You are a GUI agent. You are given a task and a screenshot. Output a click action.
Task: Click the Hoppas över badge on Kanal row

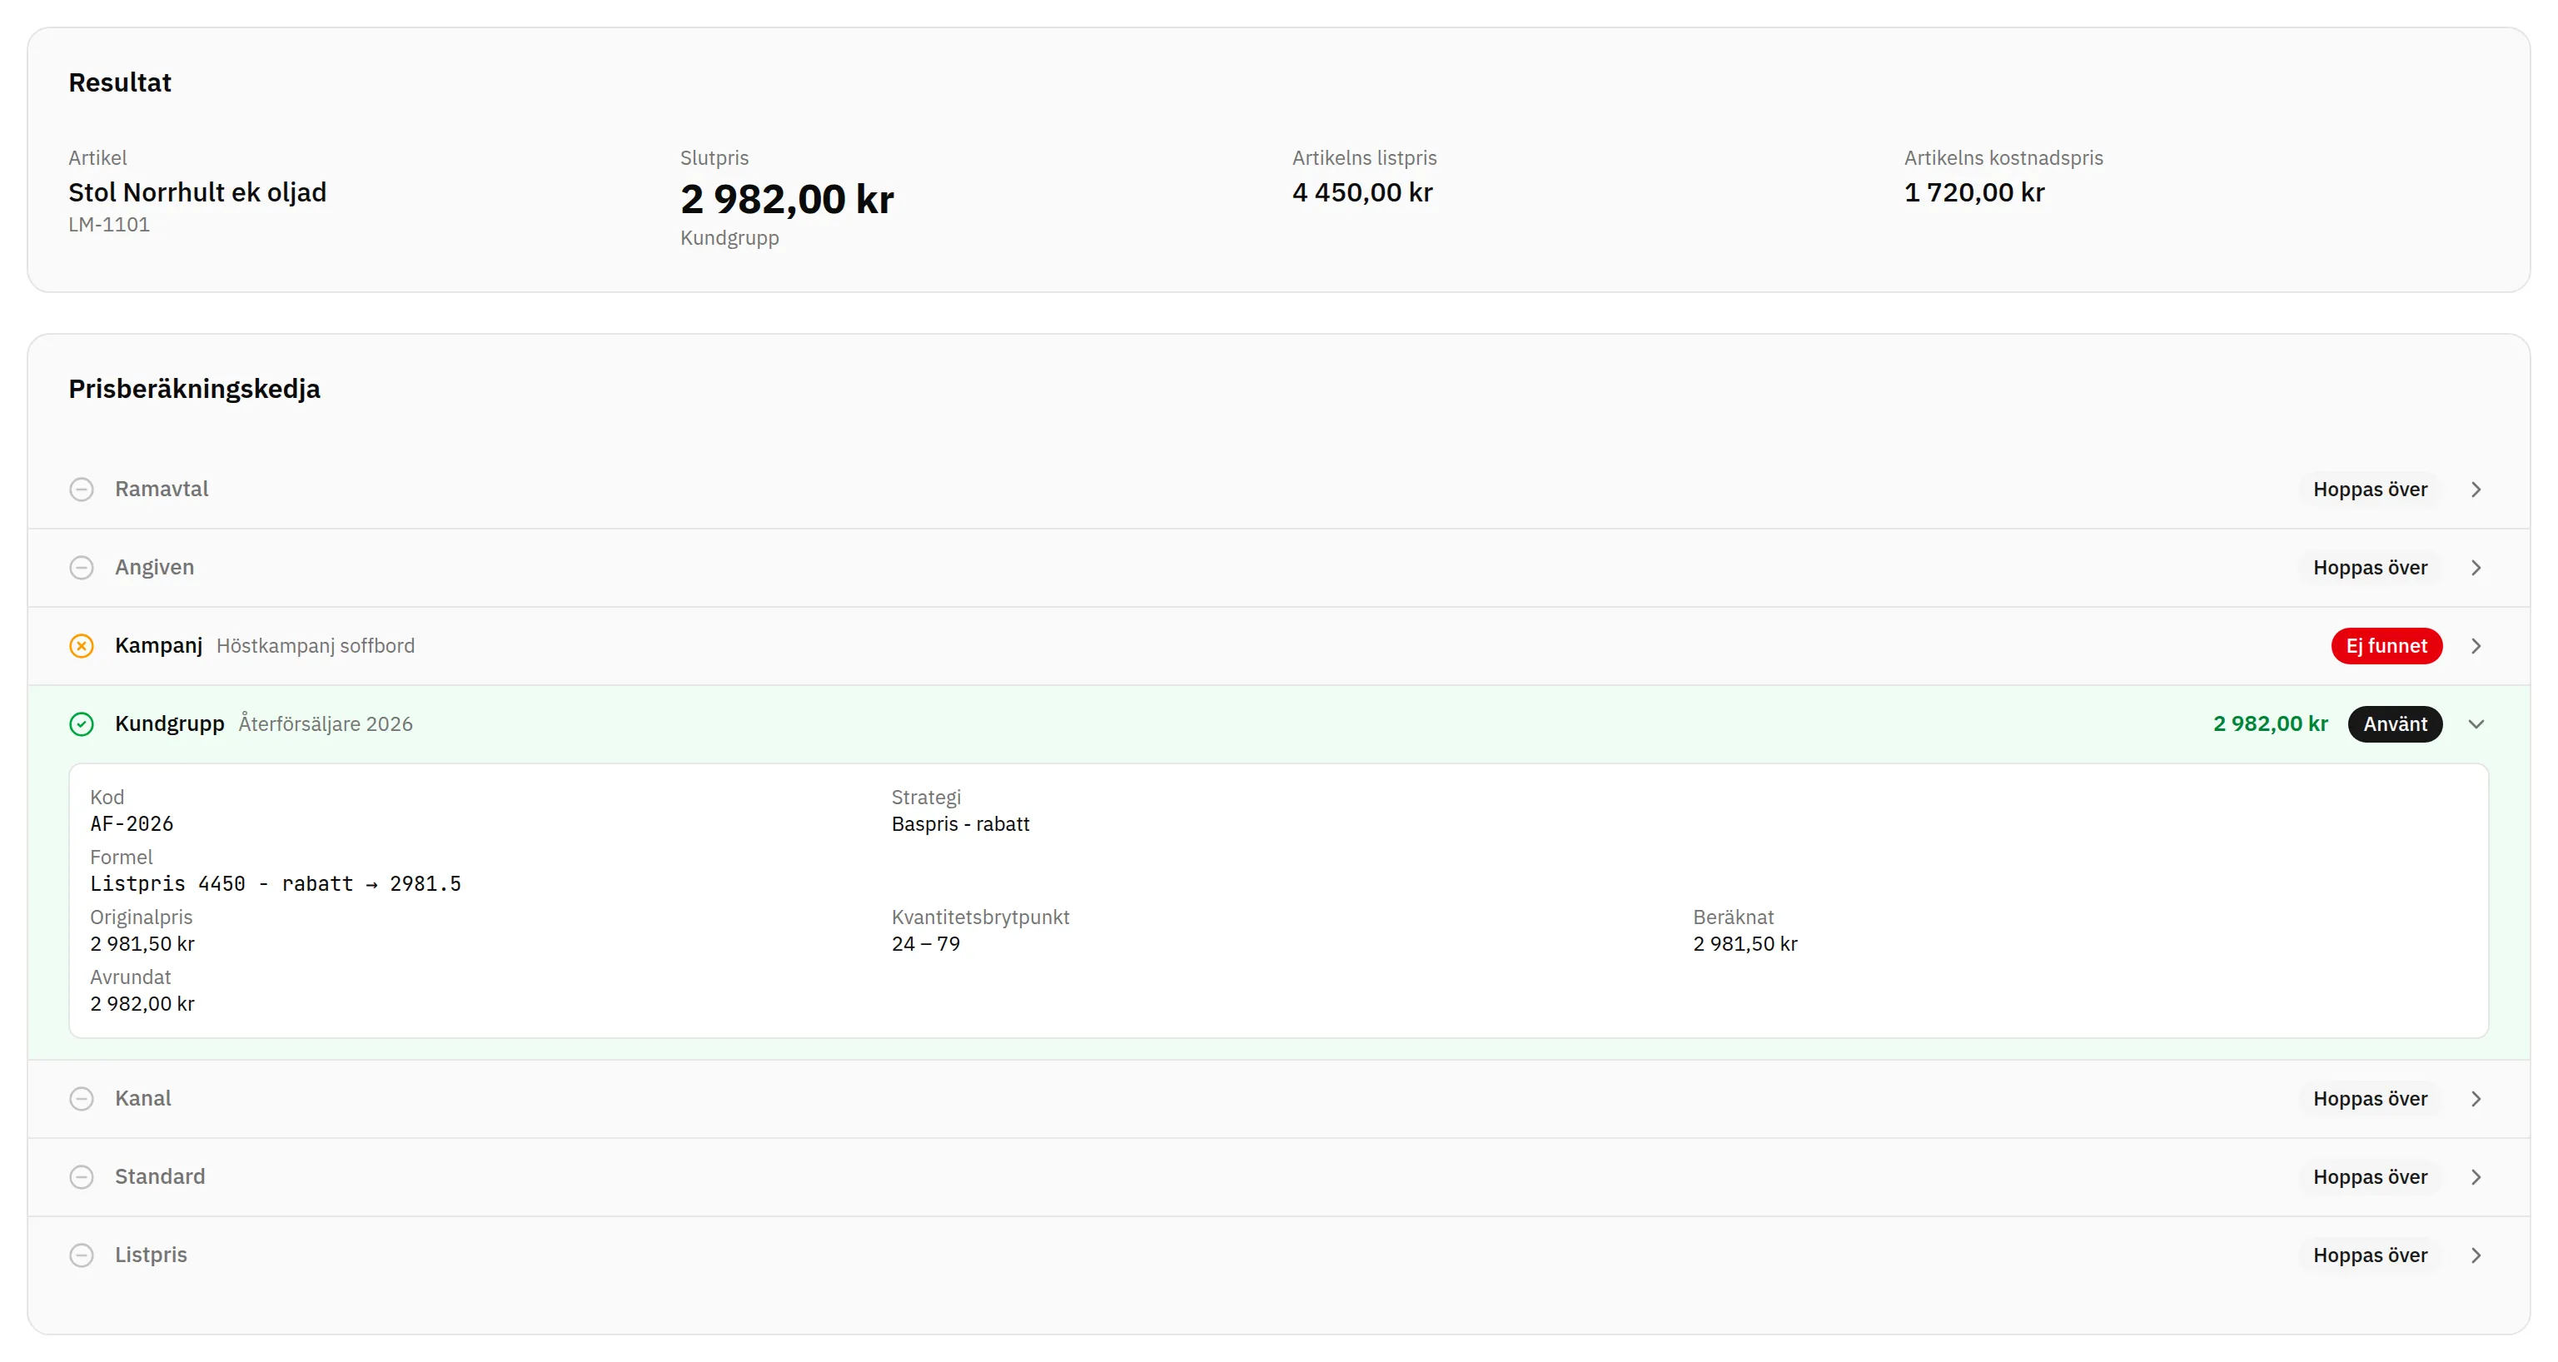2369,1099
